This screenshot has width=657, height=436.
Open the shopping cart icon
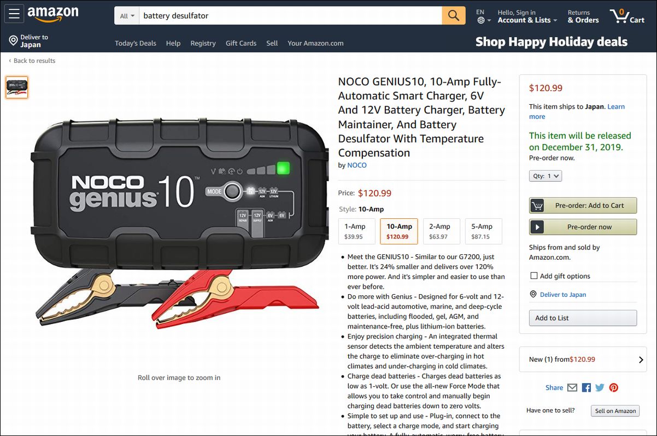(x=627, y=15)
